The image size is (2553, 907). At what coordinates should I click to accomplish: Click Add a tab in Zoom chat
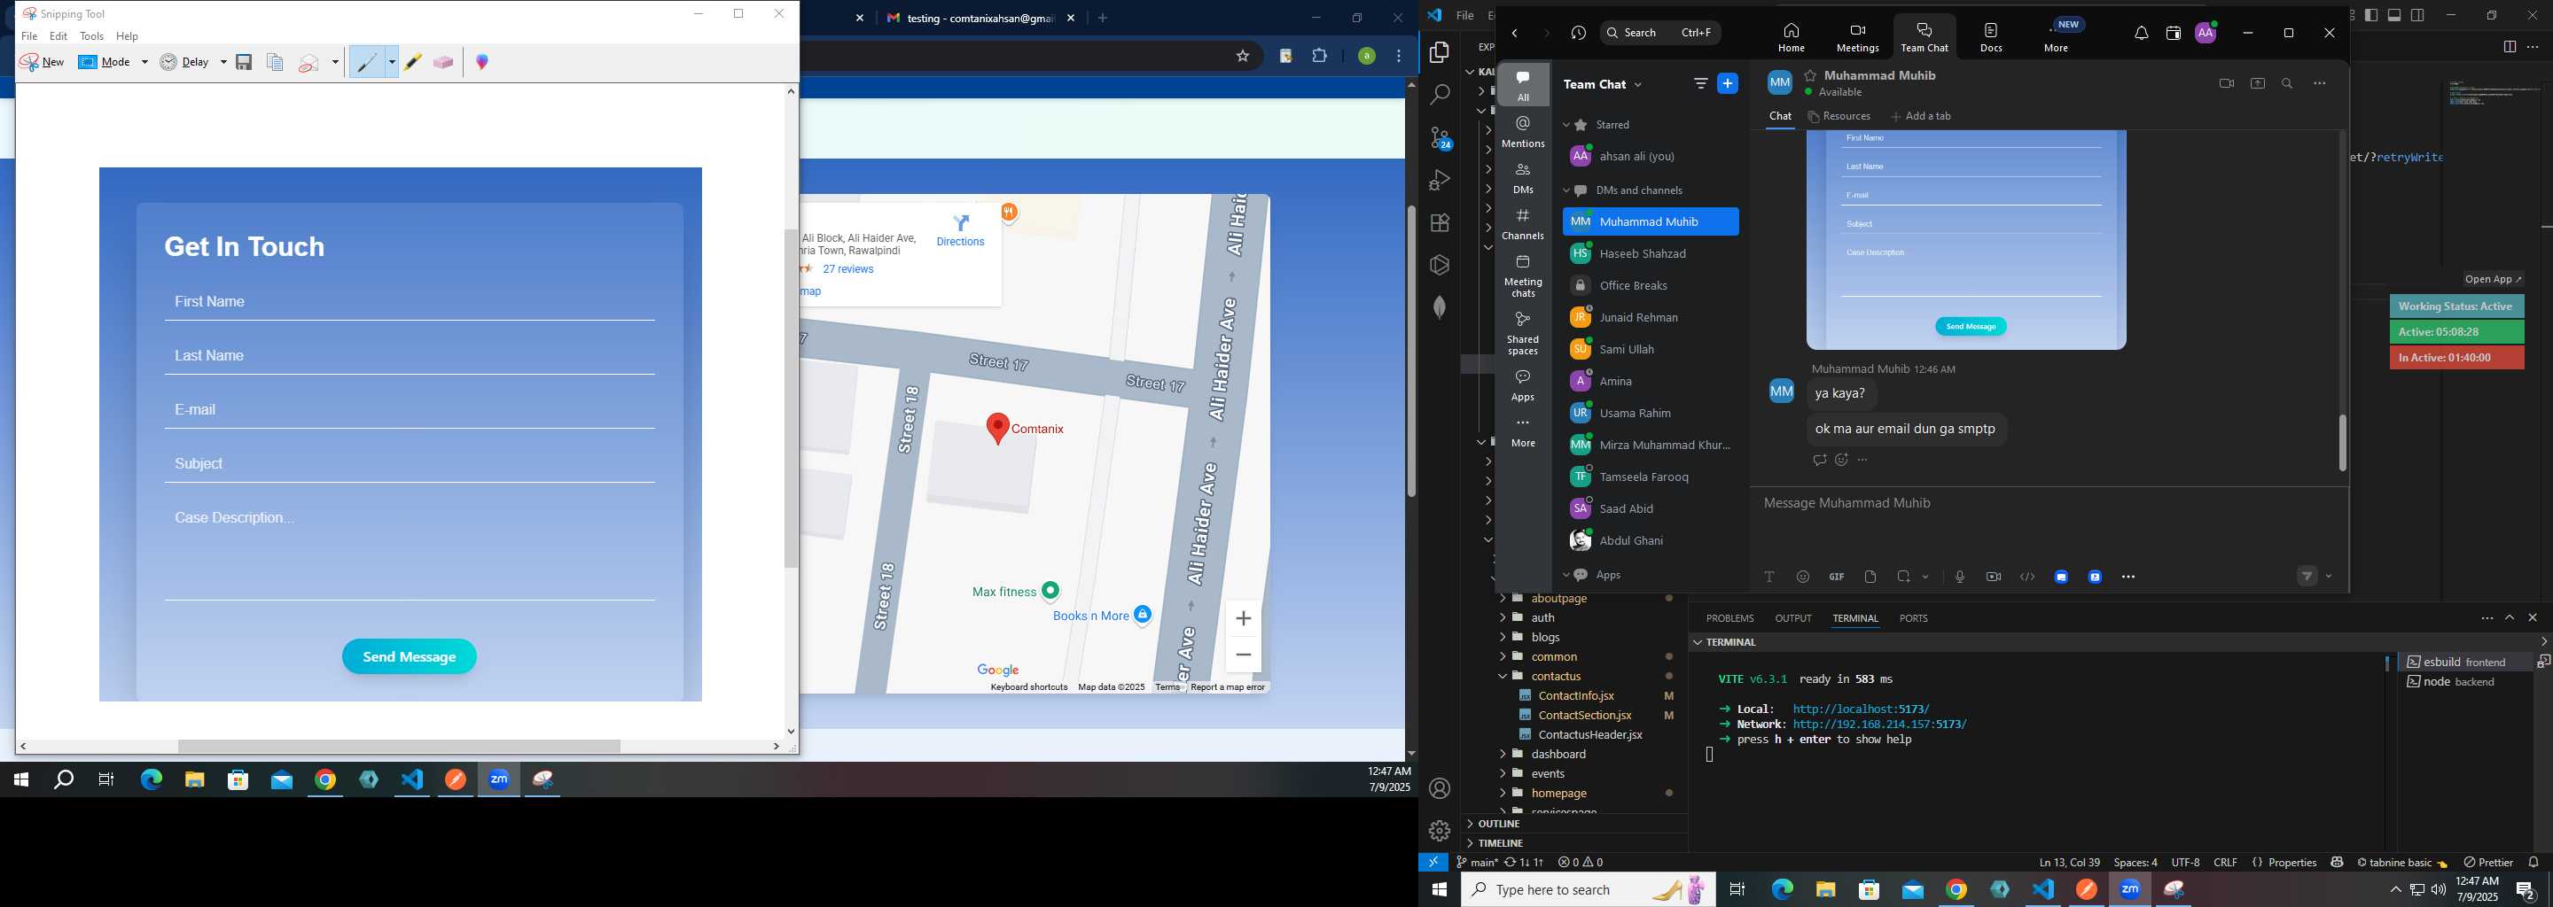tap(1922, 117)
